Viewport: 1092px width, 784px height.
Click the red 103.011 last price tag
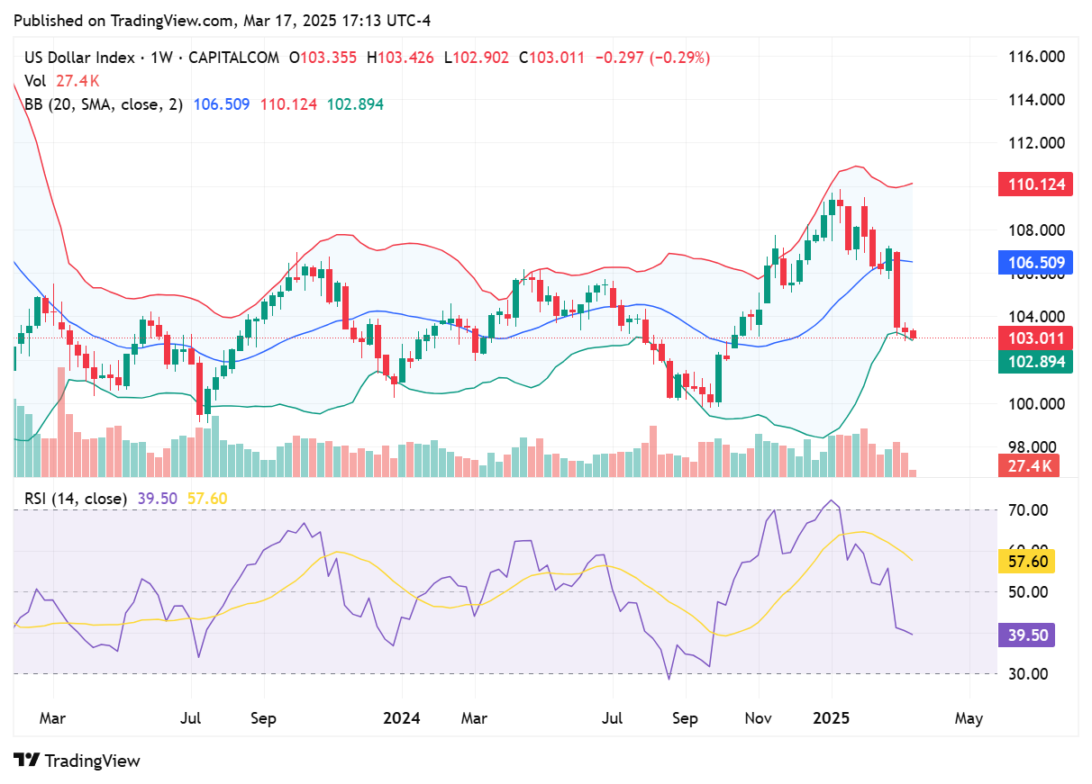pos(1034,339)
